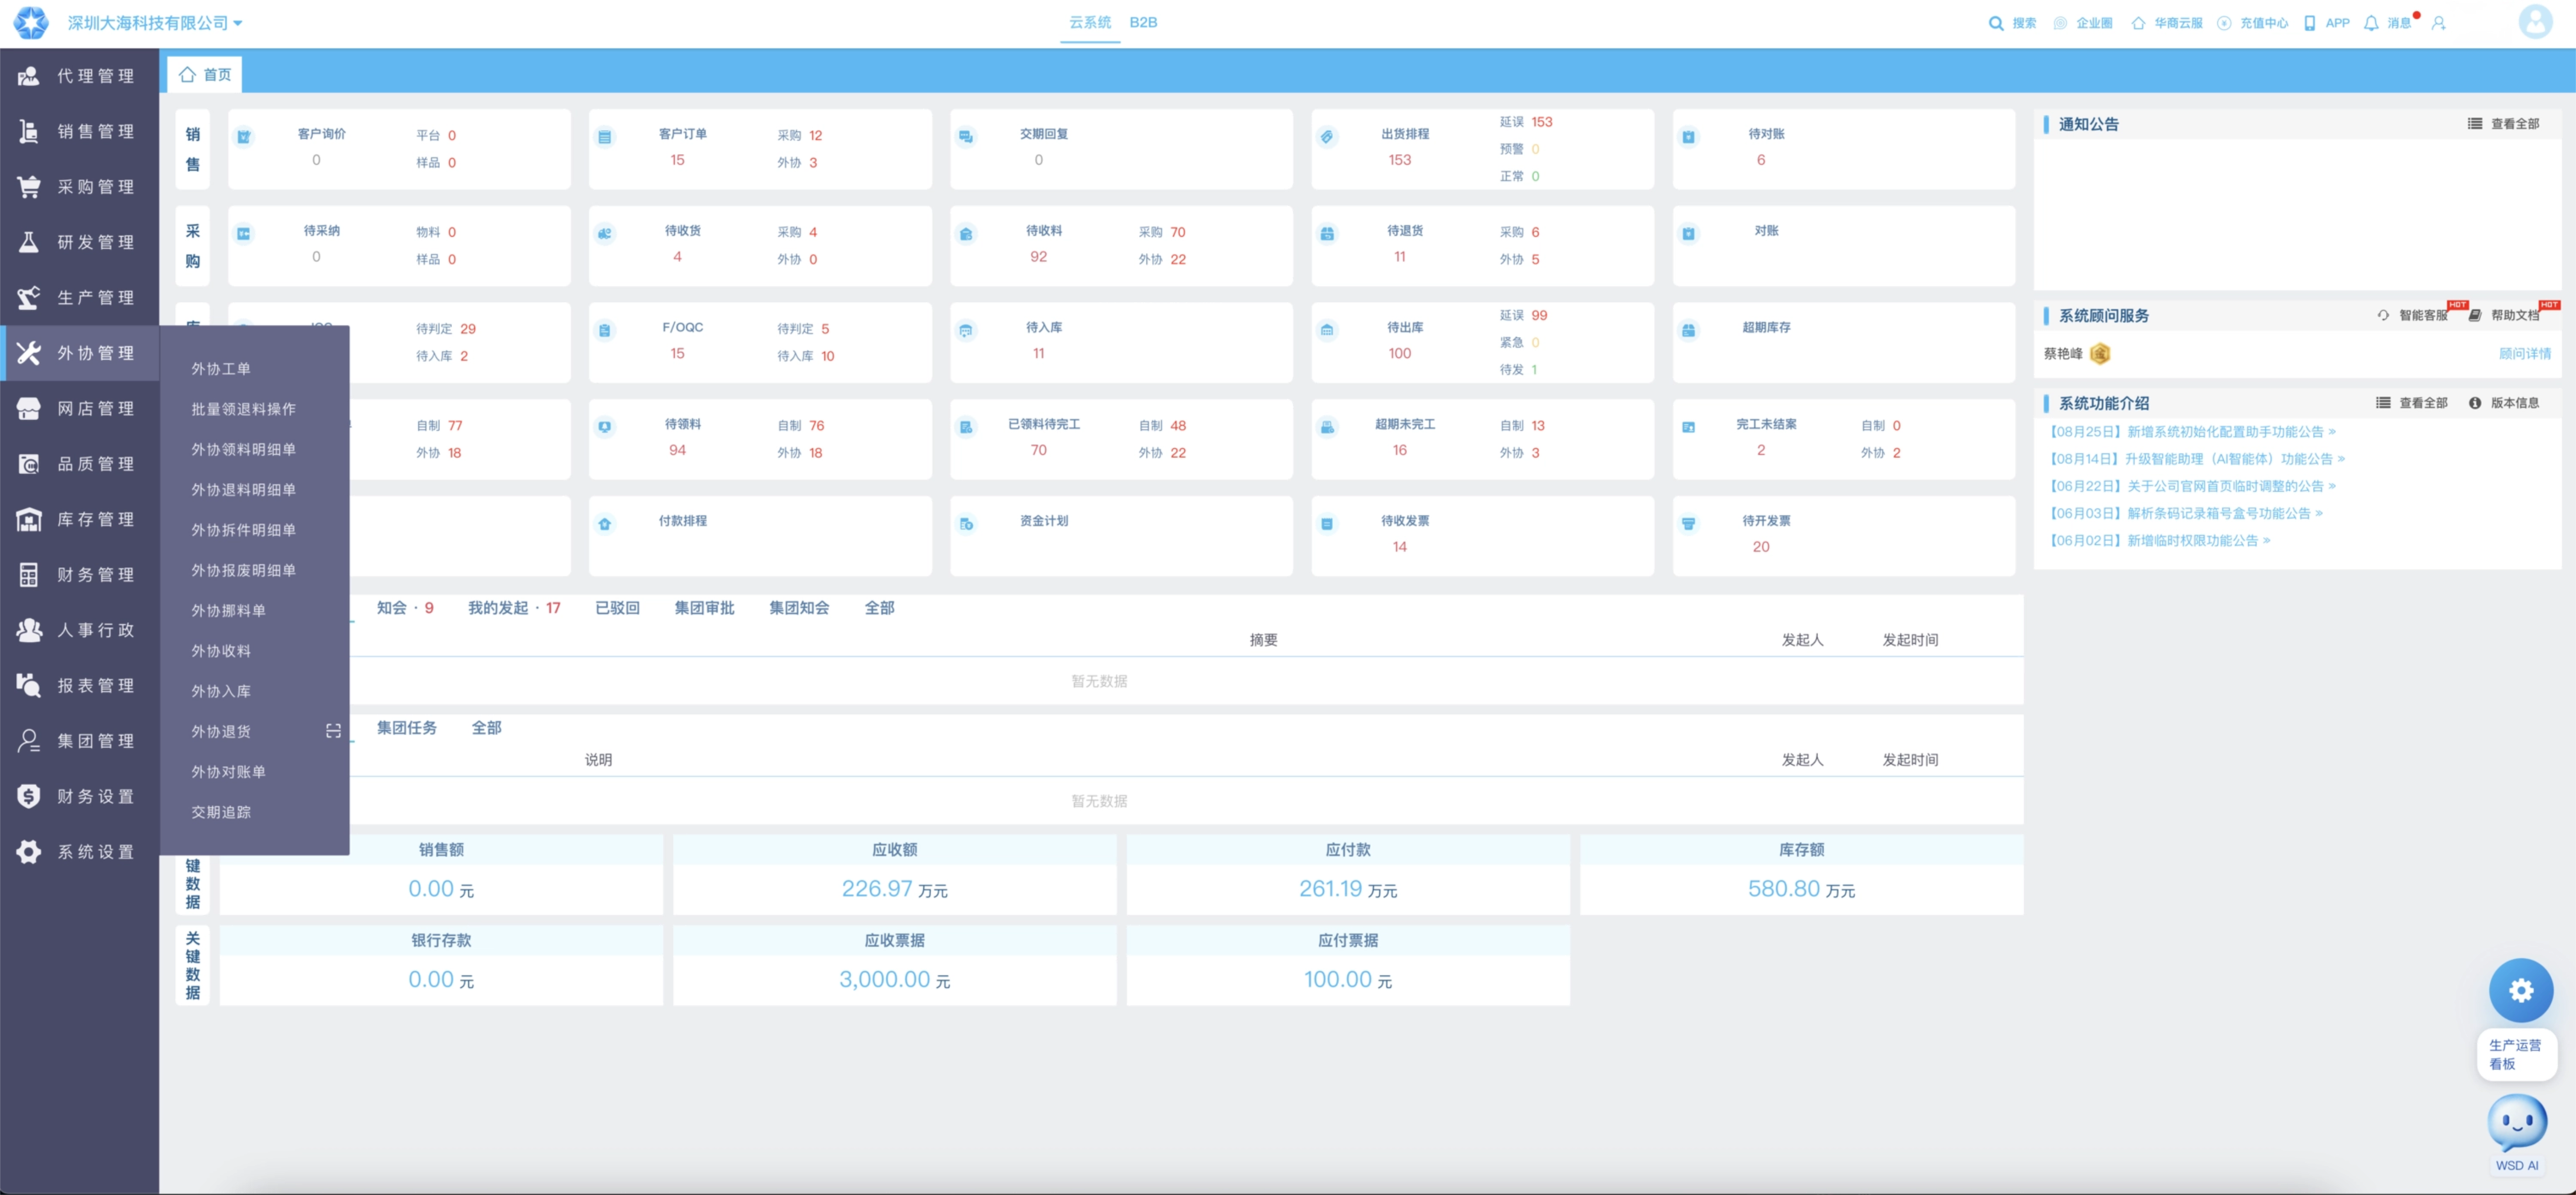Open 研发管理 flask icon
The height and width of the screenshot is (1195, 2576).
pos(29,242)
